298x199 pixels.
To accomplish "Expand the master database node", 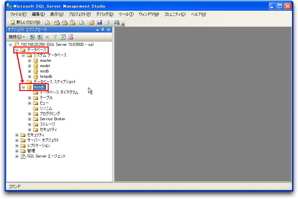I will (x=29, y=61).
